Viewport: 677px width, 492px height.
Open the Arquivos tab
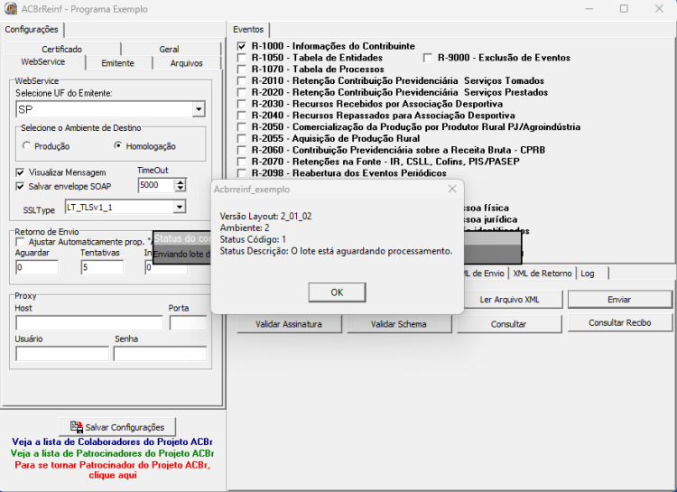point(187,63)
